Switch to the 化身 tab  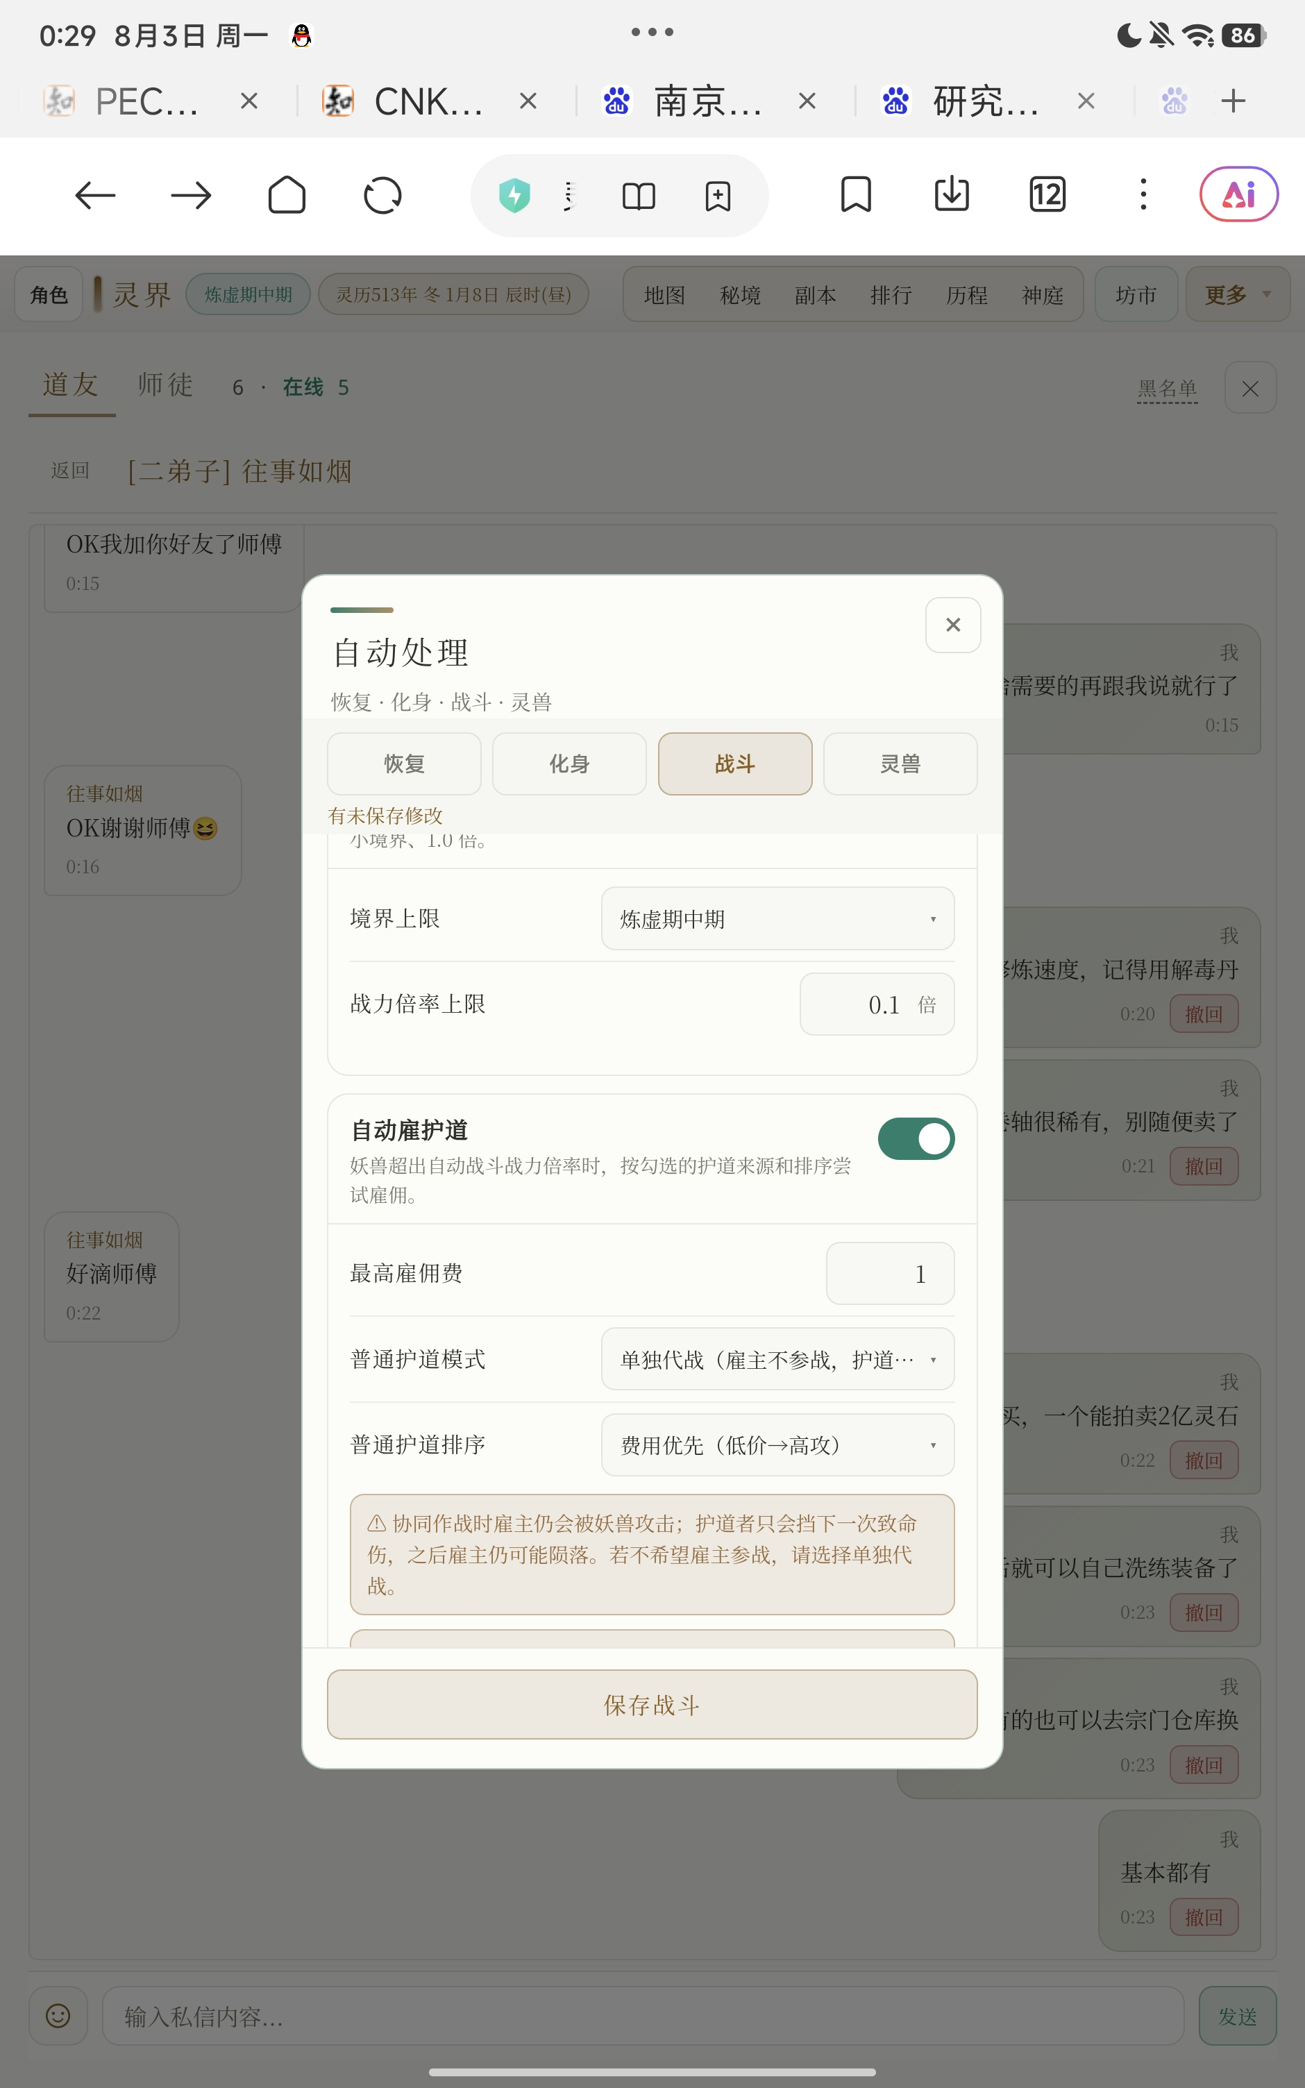click(x=569, y=764)
